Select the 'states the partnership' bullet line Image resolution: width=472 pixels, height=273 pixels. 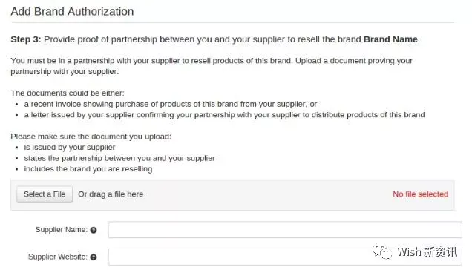tap(119, 158)
